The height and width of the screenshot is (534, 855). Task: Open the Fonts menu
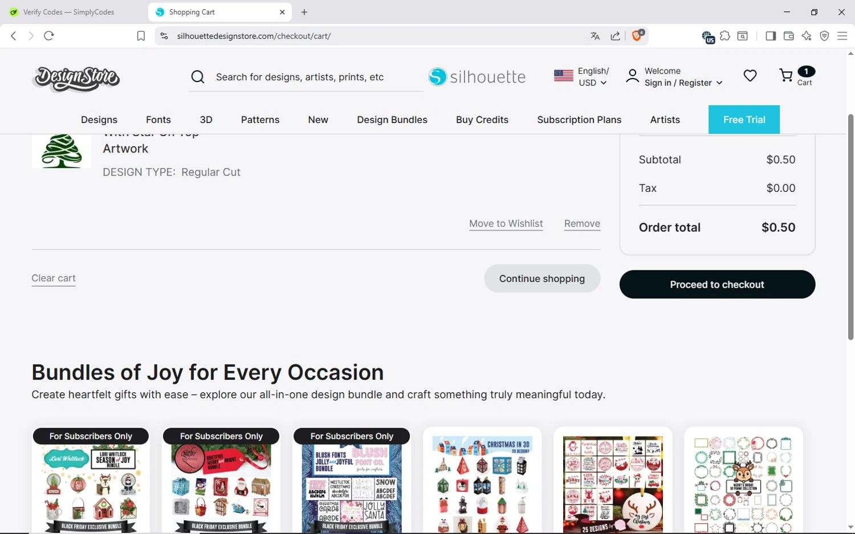[158, 120]
